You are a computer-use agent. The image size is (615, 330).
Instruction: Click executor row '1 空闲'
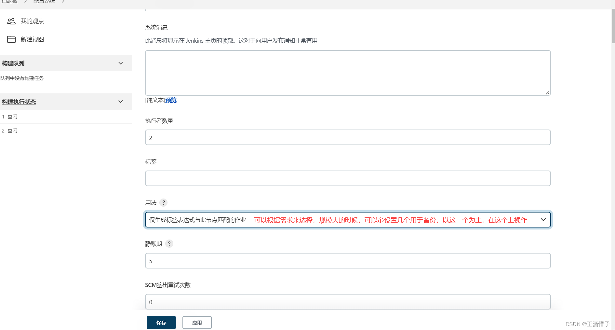coord(66,117)
